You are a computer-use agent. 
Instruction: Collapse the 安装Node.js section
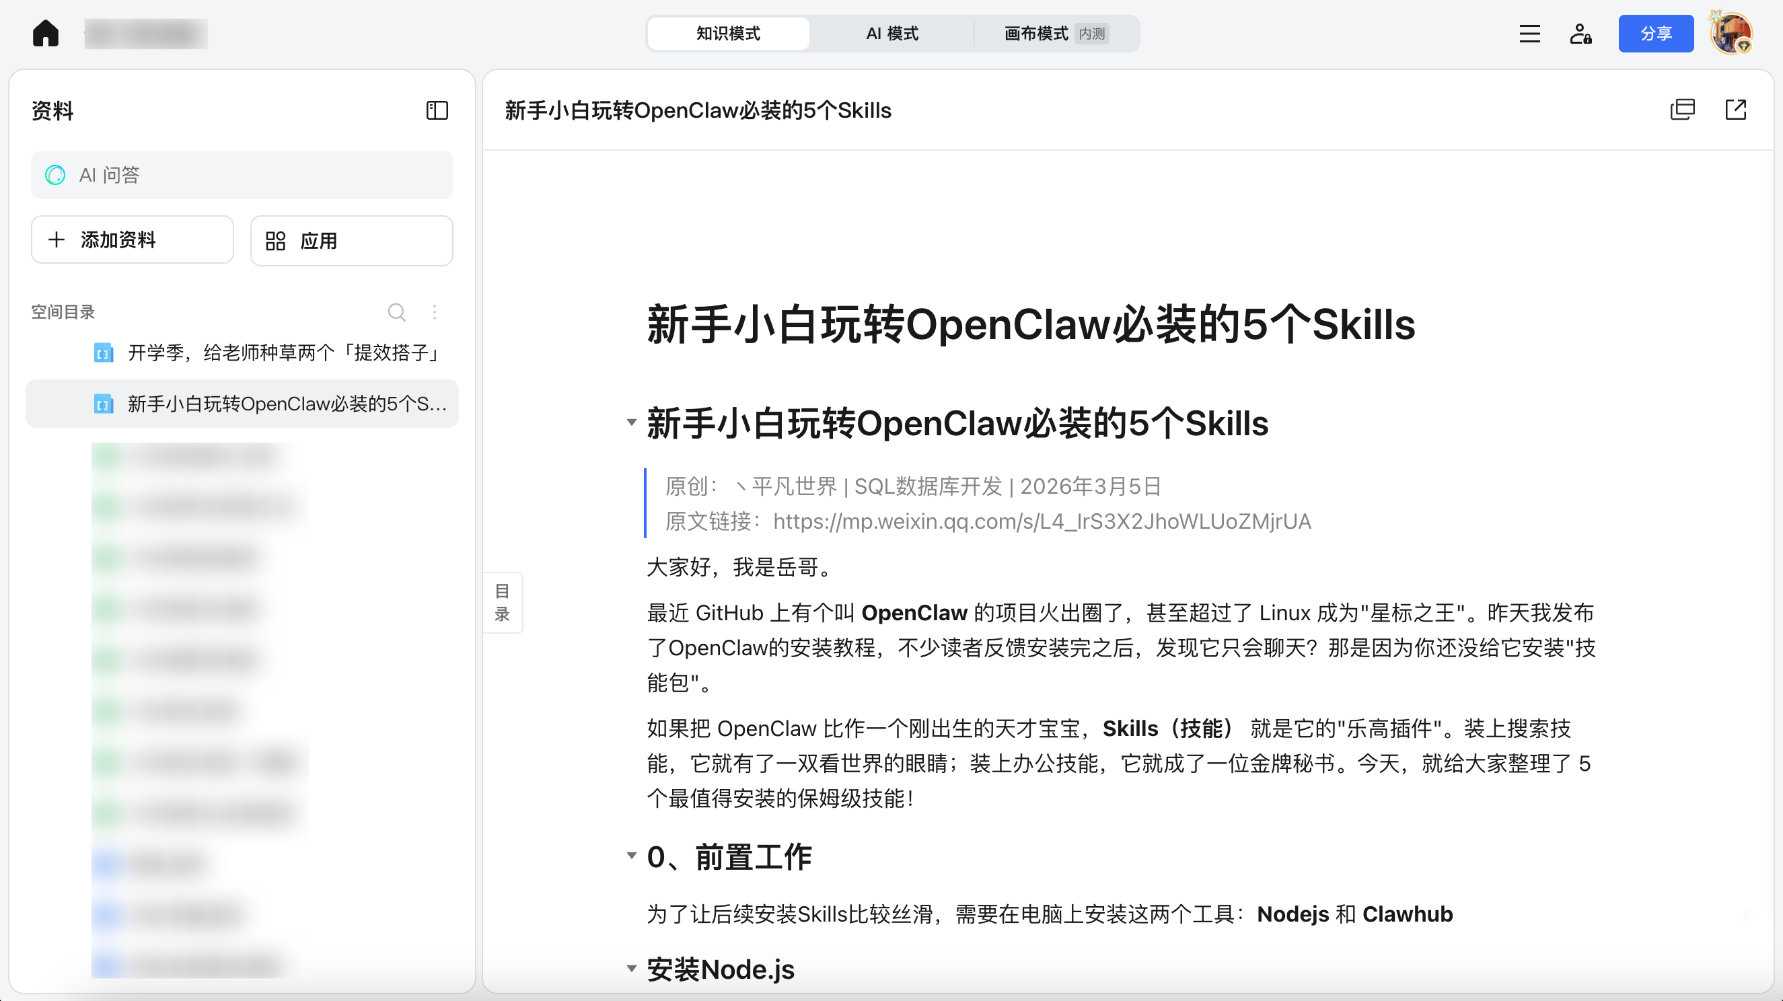631,969
